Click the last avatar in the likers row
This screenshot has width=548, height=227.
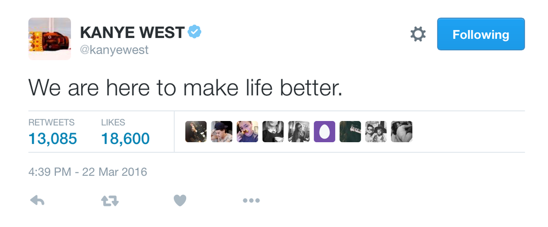pyautogui.click(x=401, y=132)
